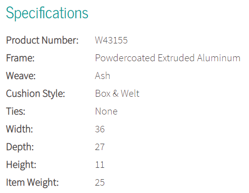Image resolution: width=249 pixels, height=193 pixels.
Task: Click the Ash weave value
Action: (102, 76)
